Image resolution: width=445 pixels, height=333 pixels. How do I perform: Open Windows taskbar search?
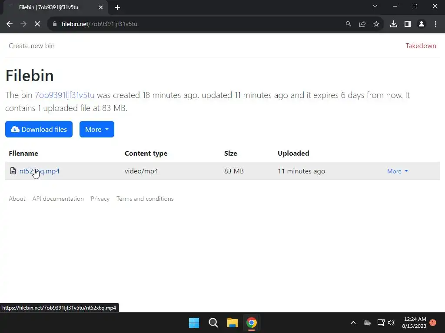coord(213,323)
